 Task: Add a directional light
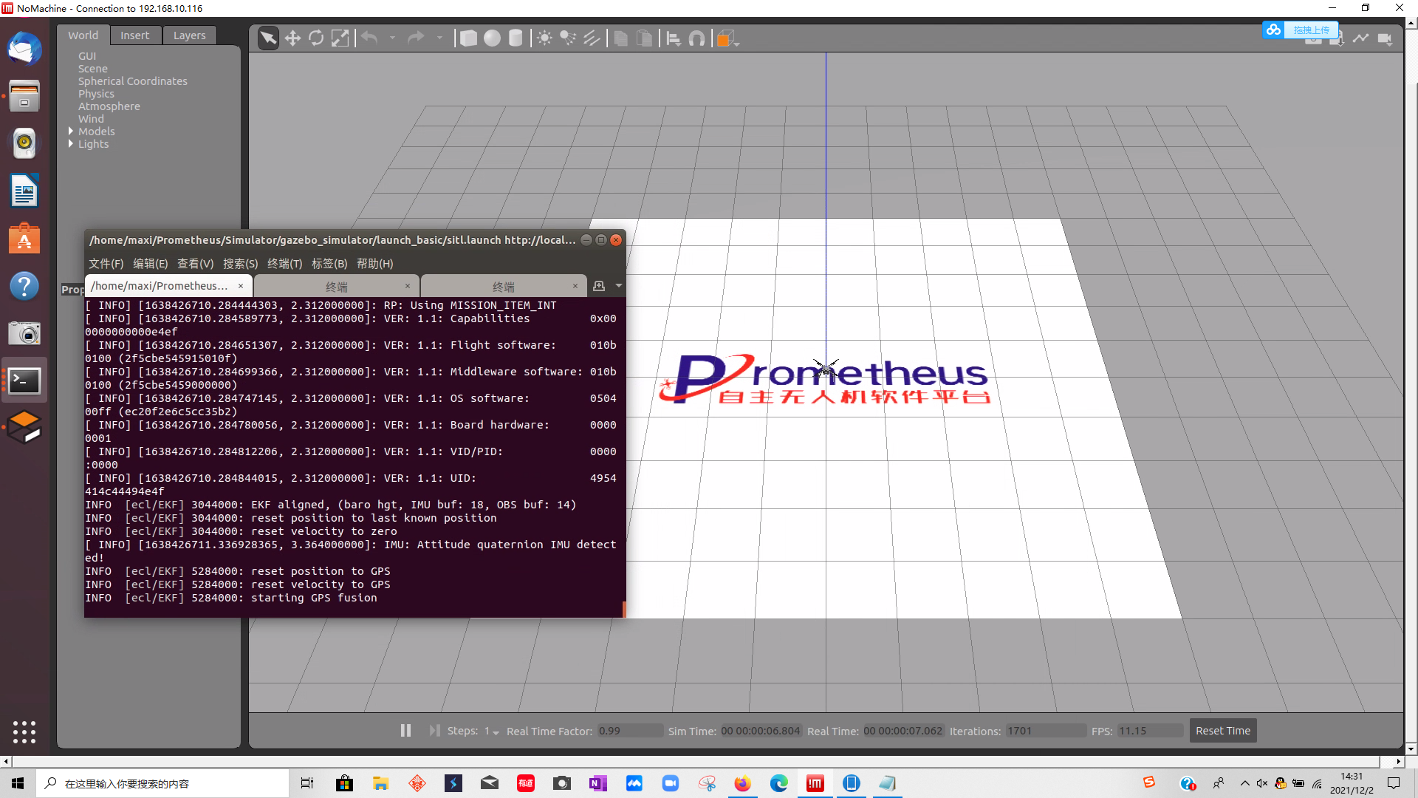[x=592, y=38]
